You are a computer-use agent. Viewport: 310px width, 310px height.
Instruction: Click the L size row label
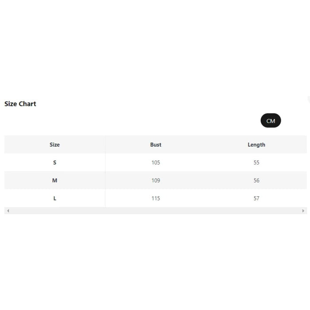[x=54, y=198]
